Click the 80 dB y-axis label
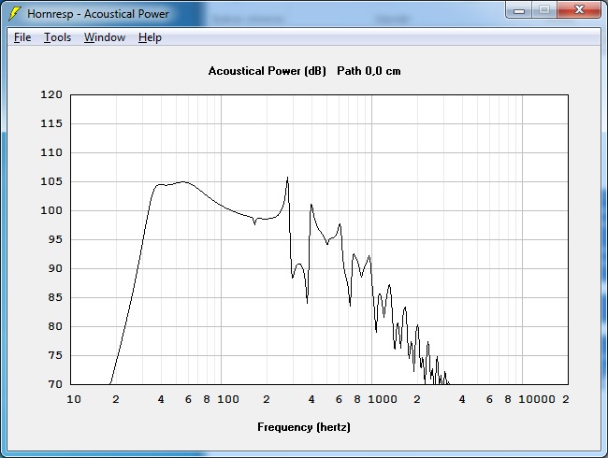This screenshot has height=458, width=608. click(55, 326)
